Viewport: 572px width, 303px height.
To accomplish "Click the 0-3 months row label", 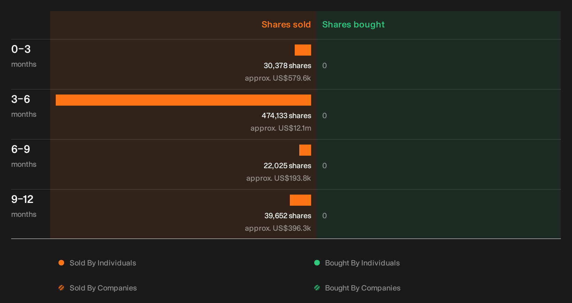I will tap(24, 56).
